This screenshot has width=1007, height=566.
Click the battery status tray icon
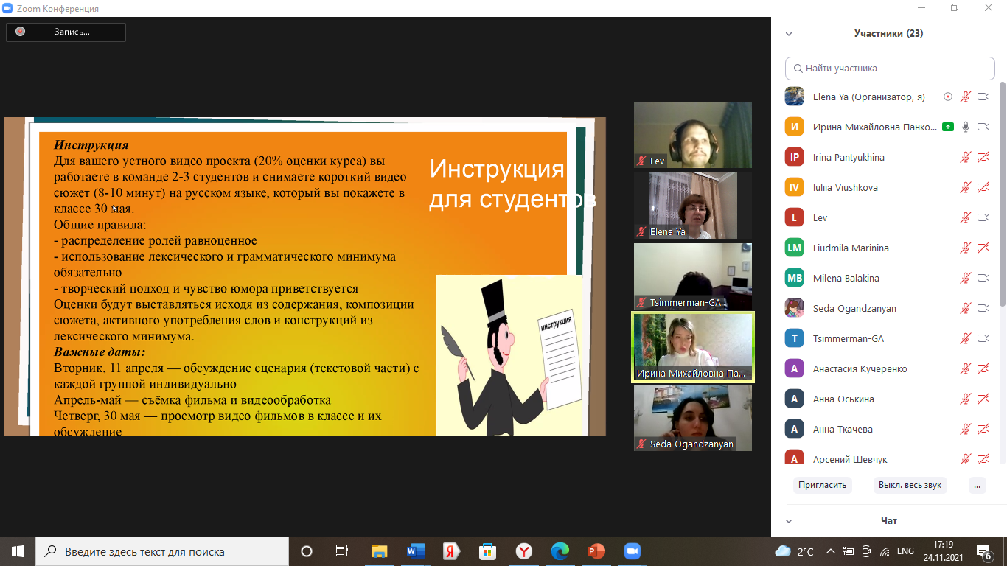[849, 551]
